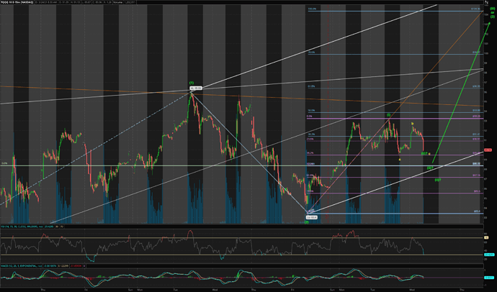Select the 100.0% Fibonacci level label
This screenshot has width=497, height=292.
312,9
